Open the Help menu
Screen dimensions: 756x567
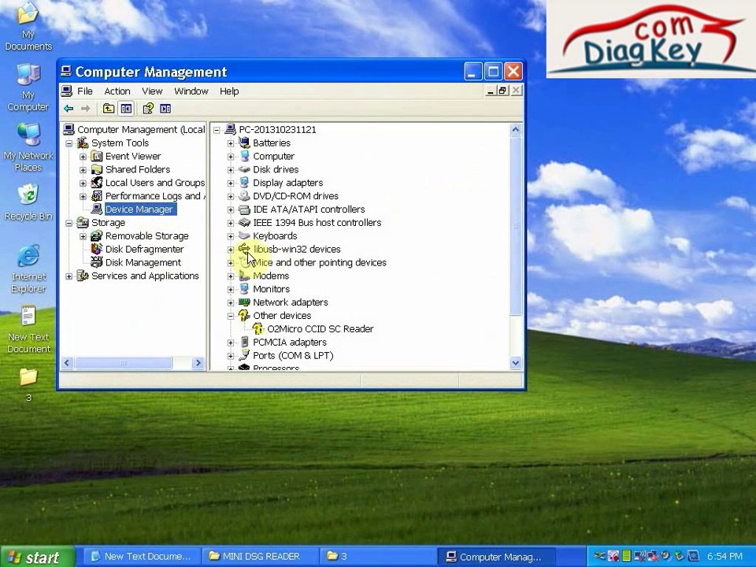pos(229,91)
